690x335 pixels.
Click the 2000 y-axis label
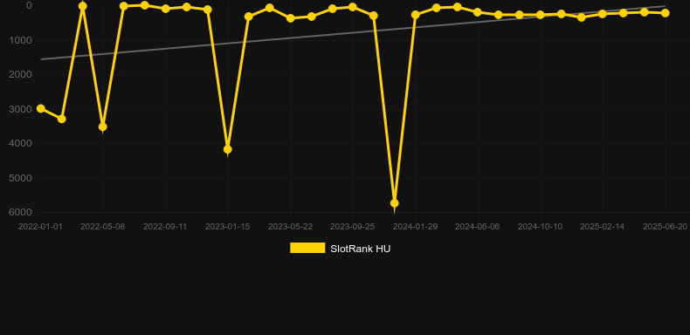(20, 74)
